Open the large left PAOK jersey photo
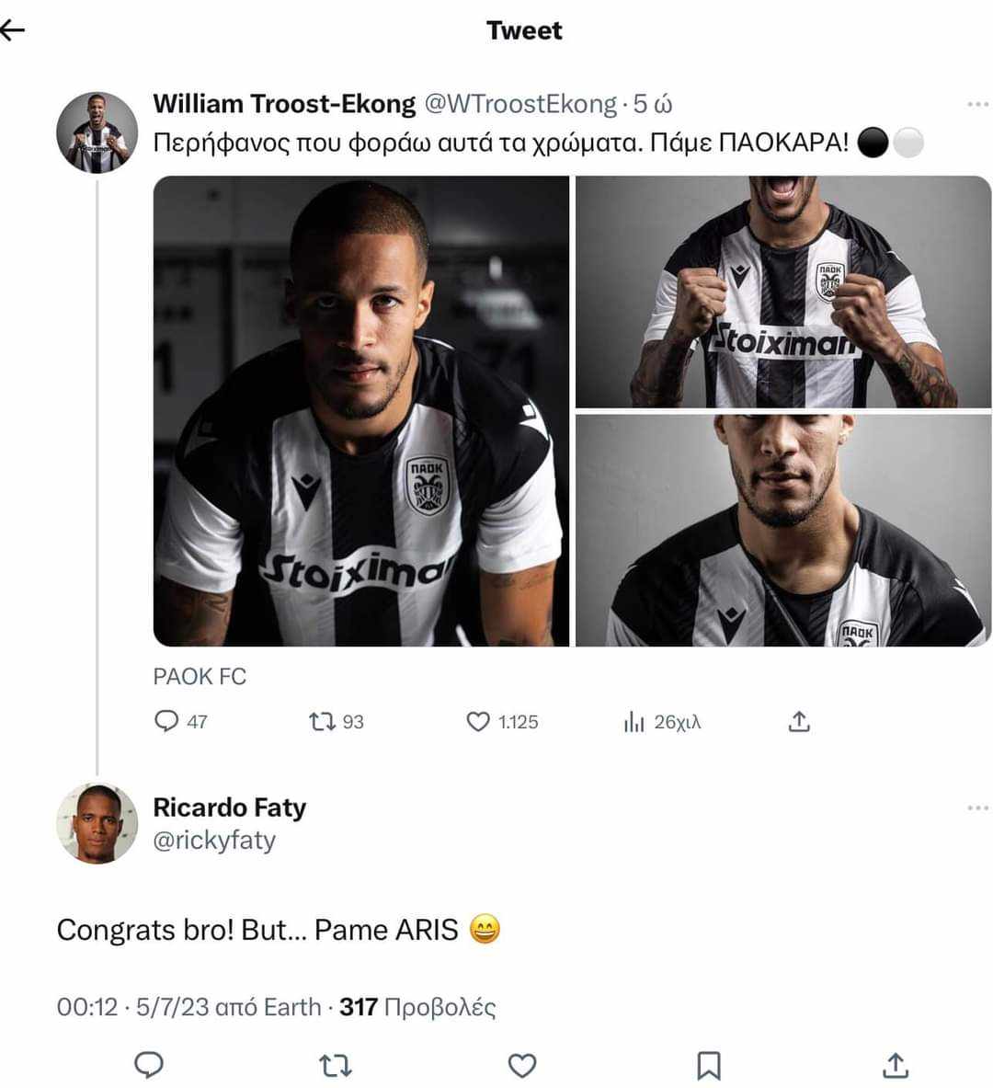Viewport: 993px width, 1088px height. pyautogui.click(x=360, y=411)
